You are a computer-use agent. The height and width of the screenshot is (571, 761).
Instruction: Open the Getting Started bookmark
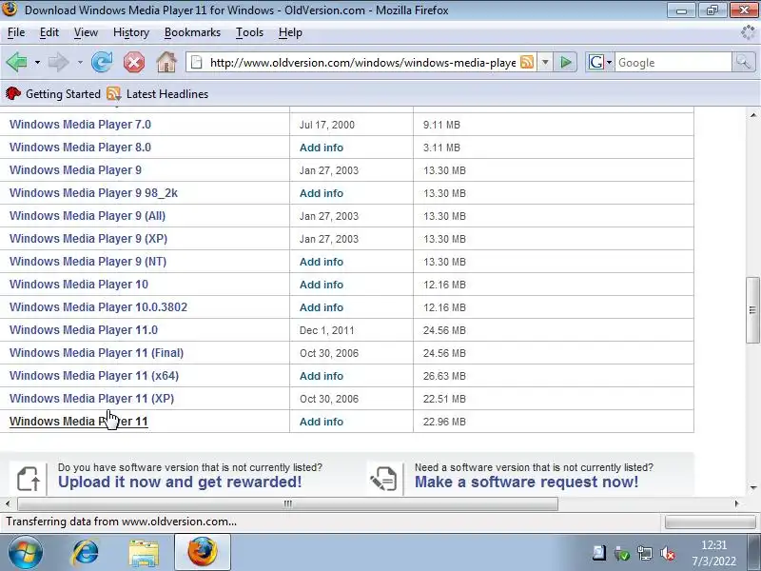coord(53,93)
